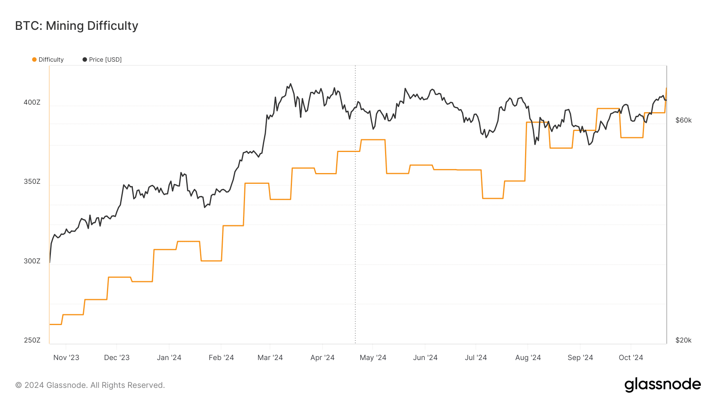Click the dotted vertical marker line
The height and width of the screenshot is (403, 716).
coord(355,239)
